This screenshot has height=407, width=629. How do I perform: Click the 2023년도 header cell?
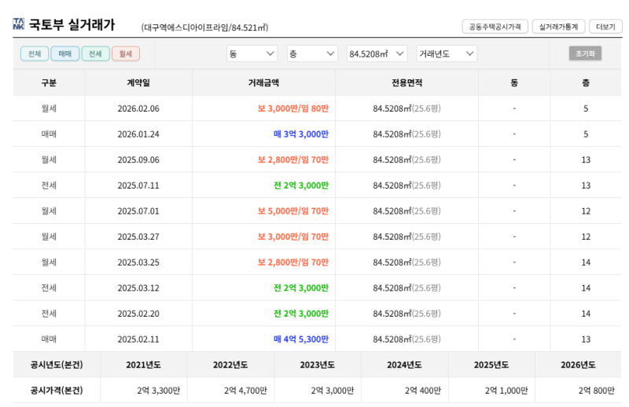tap(318, 365)
